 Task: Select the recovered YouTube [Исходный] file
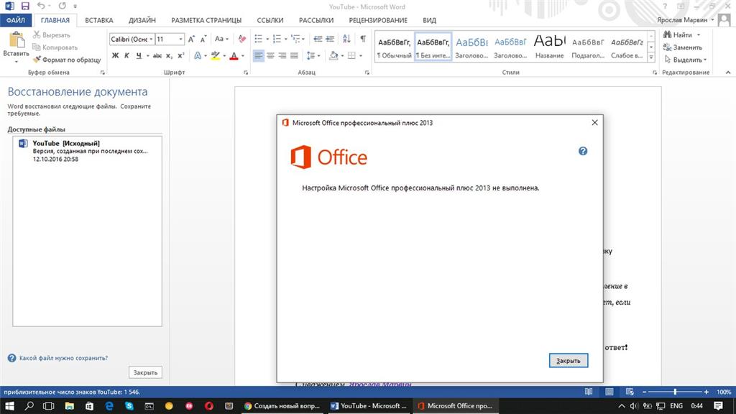(87, 151)
